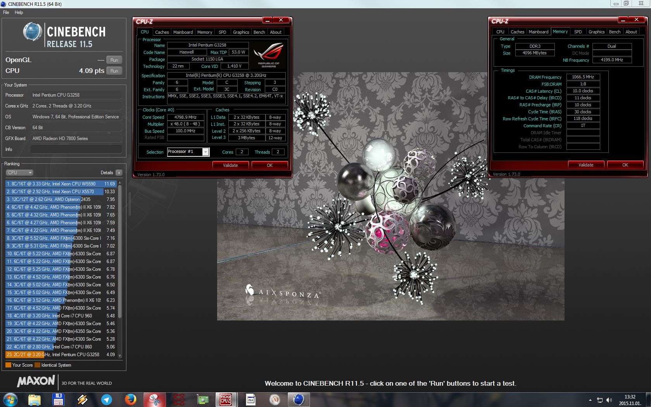The height and width of the screenshot is (407, 651).
Task: Open Windows Explorer from the taskbar
Action: (34, 399)
